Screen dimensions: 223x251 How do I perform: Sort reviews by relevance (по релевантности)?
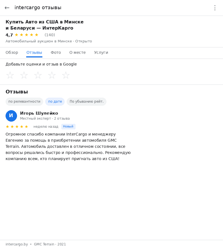24,102
